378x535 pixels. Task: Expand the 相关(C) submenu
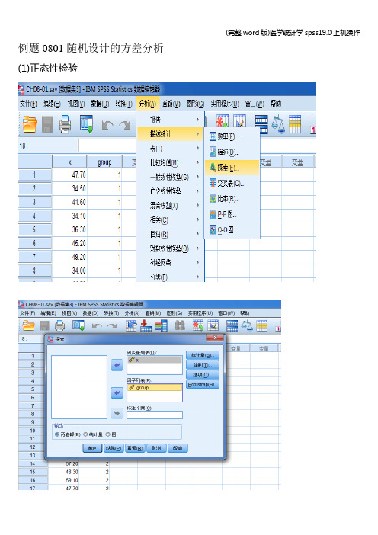(x=170, y=219)
